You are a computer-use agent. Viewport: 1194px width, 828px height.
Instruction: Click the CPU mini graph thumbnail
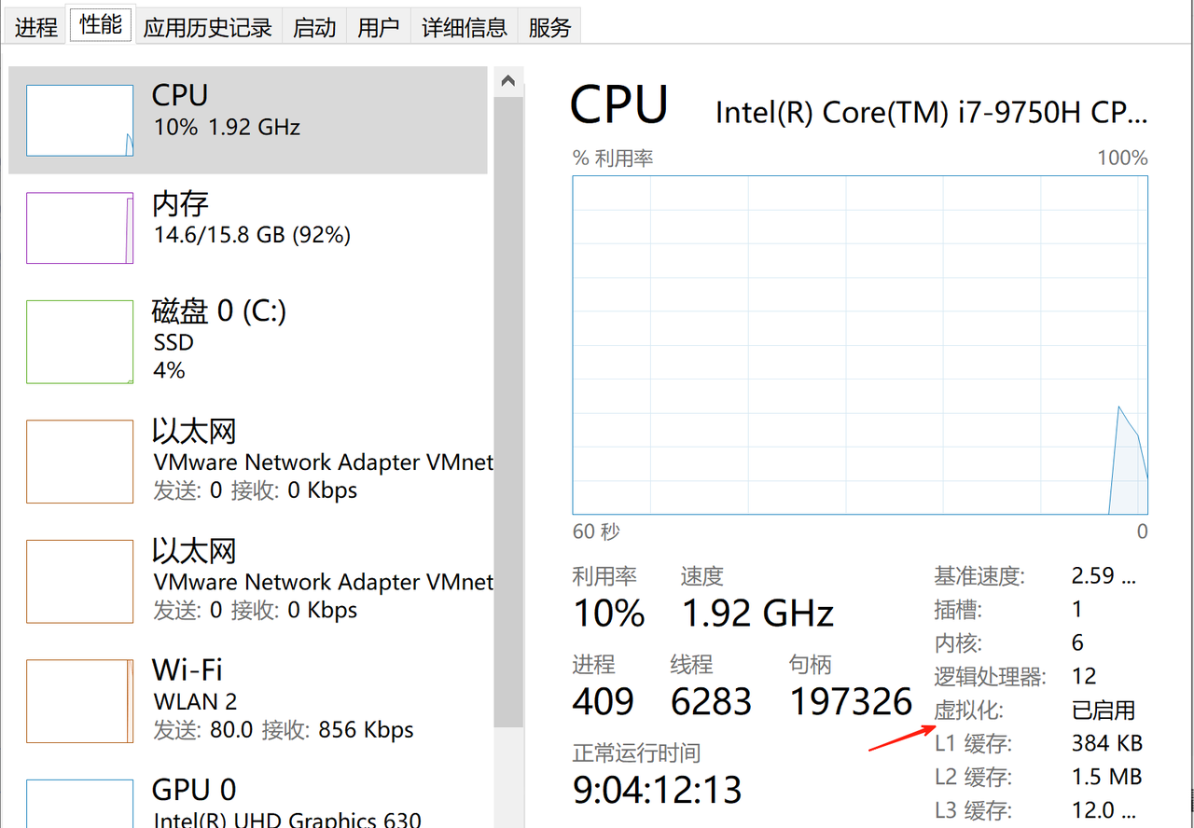coord(79,120)
